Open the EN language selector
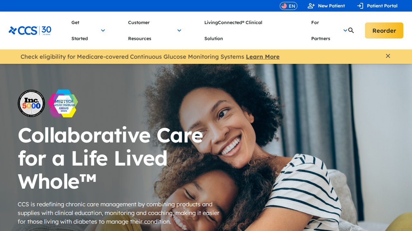This screenshot has width=412, height=231. pos(288,6)
